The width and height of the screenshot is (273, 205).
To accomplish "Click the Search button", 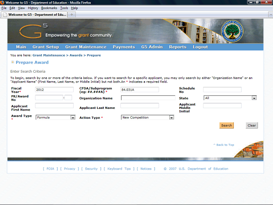I will (x=227, y=125).
